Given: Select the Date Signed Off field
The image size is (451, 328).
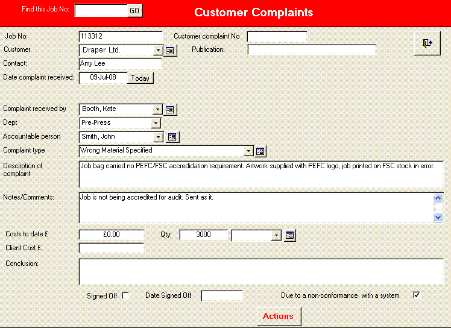Looking at the screenshot, I should 221,295.
